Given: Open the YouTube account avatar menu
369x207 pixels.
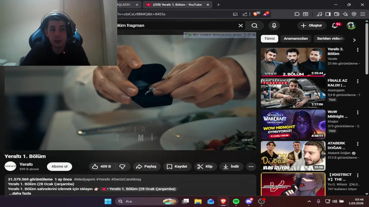Looking at the screenshot, I should [351, 26].
